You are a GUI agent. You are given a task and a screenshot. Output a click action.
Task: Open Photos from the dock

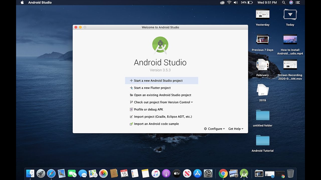coord(103,173)
